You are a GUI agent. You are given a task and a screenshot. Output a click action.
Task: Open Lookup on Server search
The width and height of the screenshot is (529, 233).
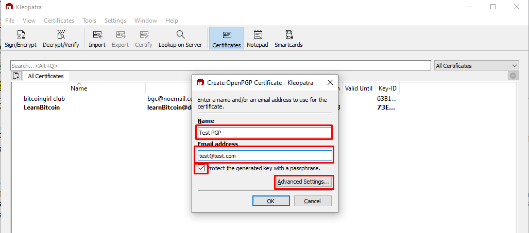(180, 39)
